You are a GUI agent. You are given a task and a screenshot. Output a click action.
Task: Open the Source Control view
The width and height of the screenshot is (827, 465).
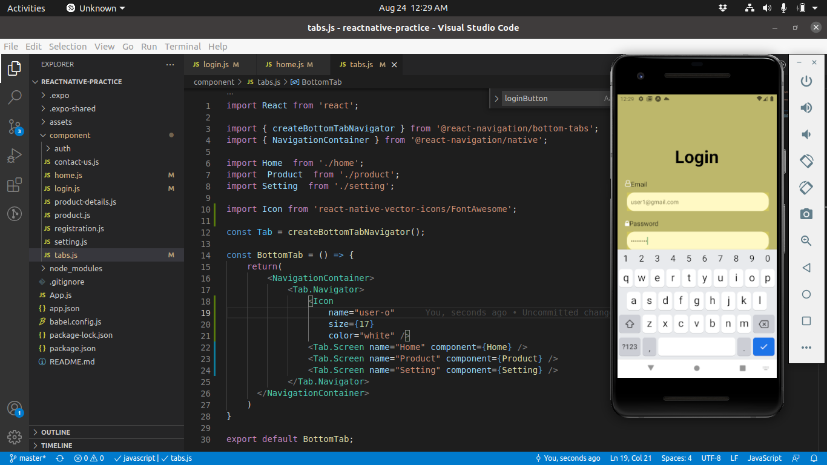pos(15,127)
